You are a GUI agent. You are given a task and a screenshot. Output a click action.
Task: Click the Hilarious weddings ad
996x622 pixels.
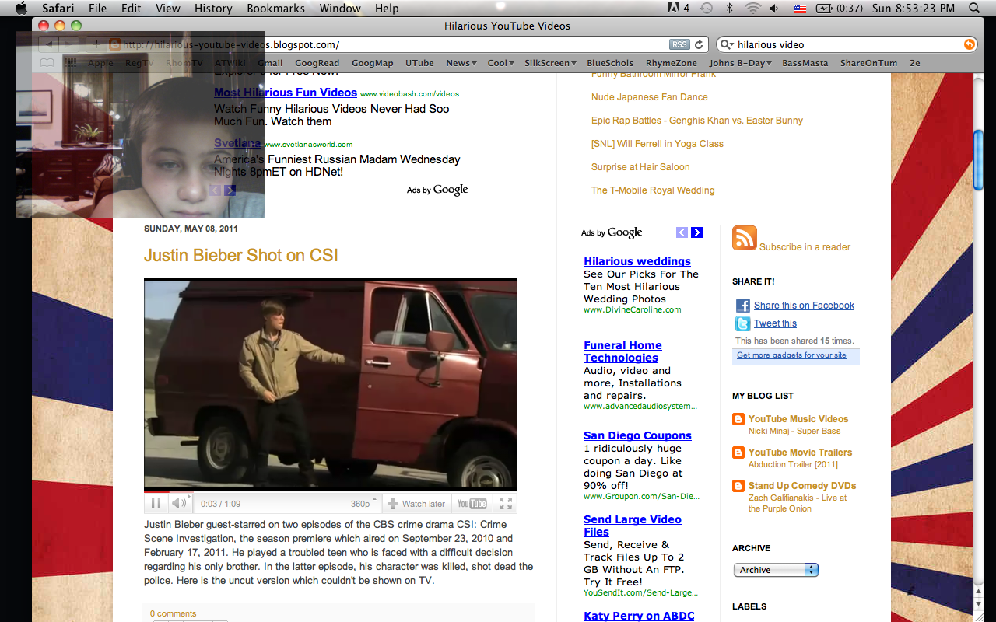click(x=637, y=261)
